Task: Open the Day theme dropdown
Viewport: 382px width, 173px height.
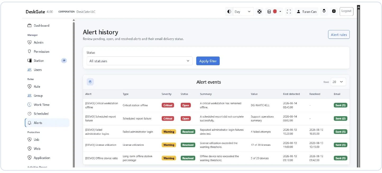Action: (x=243, y=12)
